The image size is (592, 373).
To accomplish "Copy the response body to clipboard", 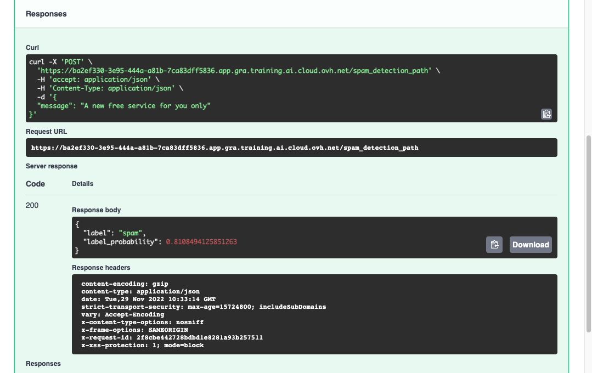I will (494, 245).
